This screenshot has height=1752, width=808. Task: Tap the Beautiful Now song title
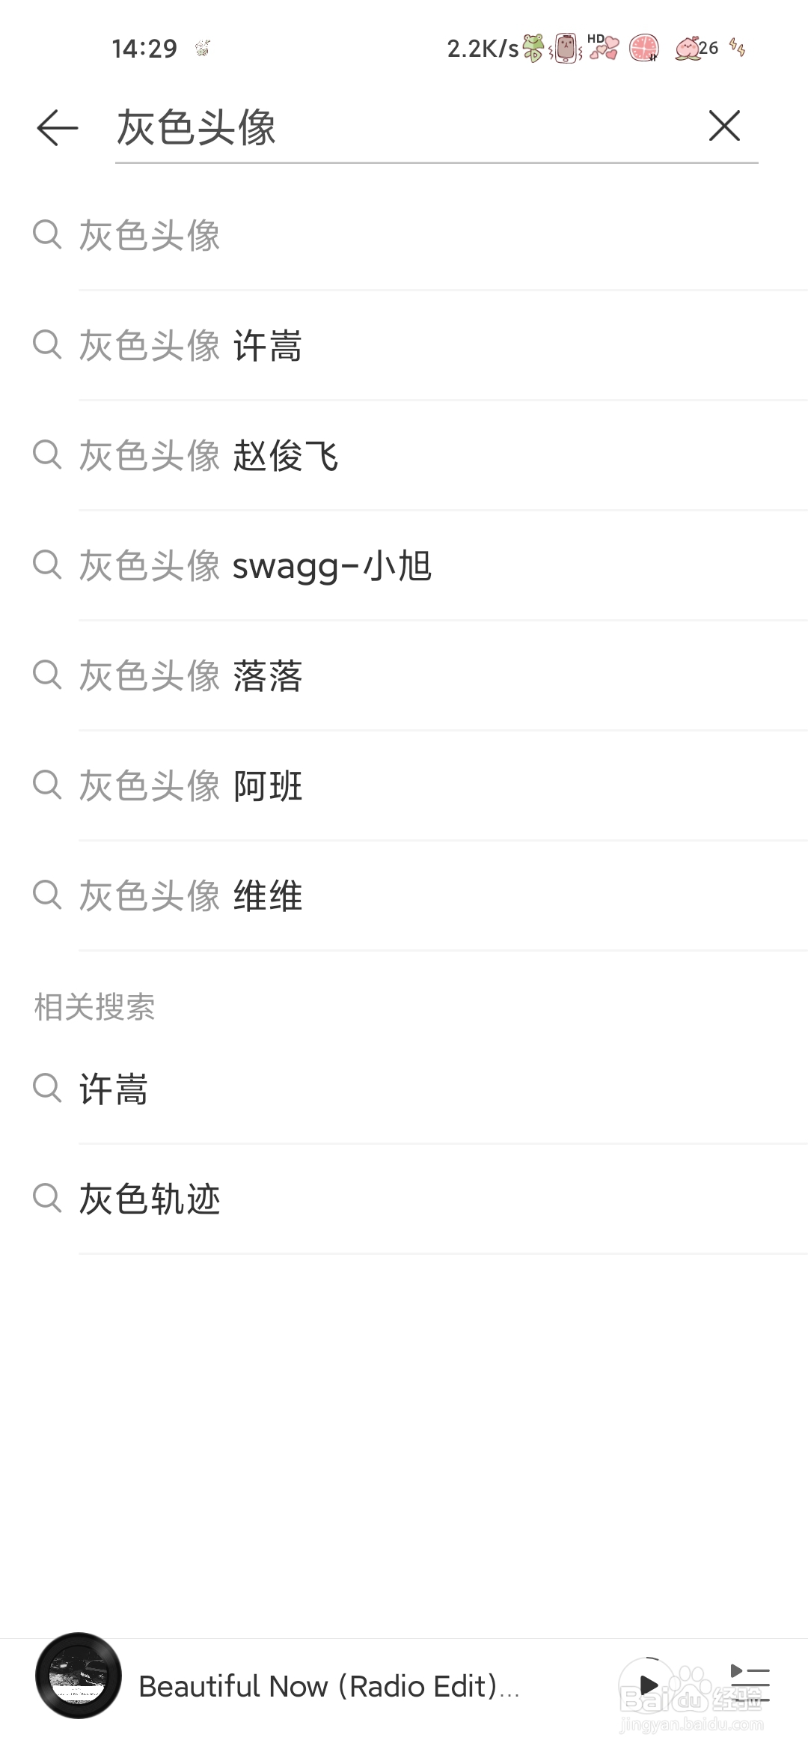[329, 1686]
